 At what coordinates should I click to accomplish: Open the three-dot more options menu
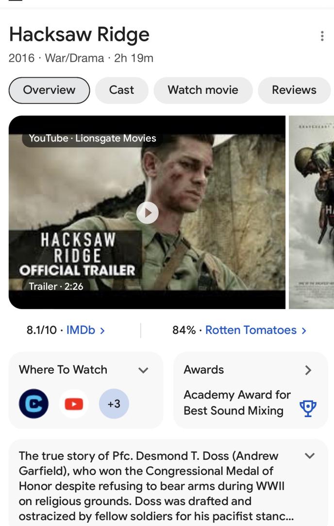pos(322,36)
